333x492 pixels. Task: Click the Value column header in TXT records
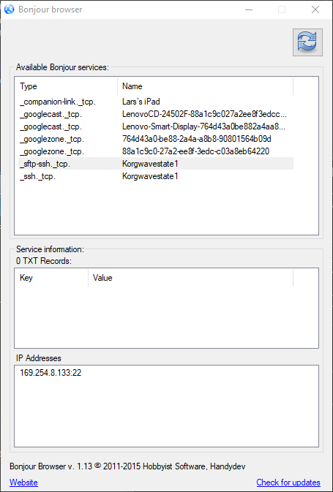pyautogui.click(x=191, y=278)
